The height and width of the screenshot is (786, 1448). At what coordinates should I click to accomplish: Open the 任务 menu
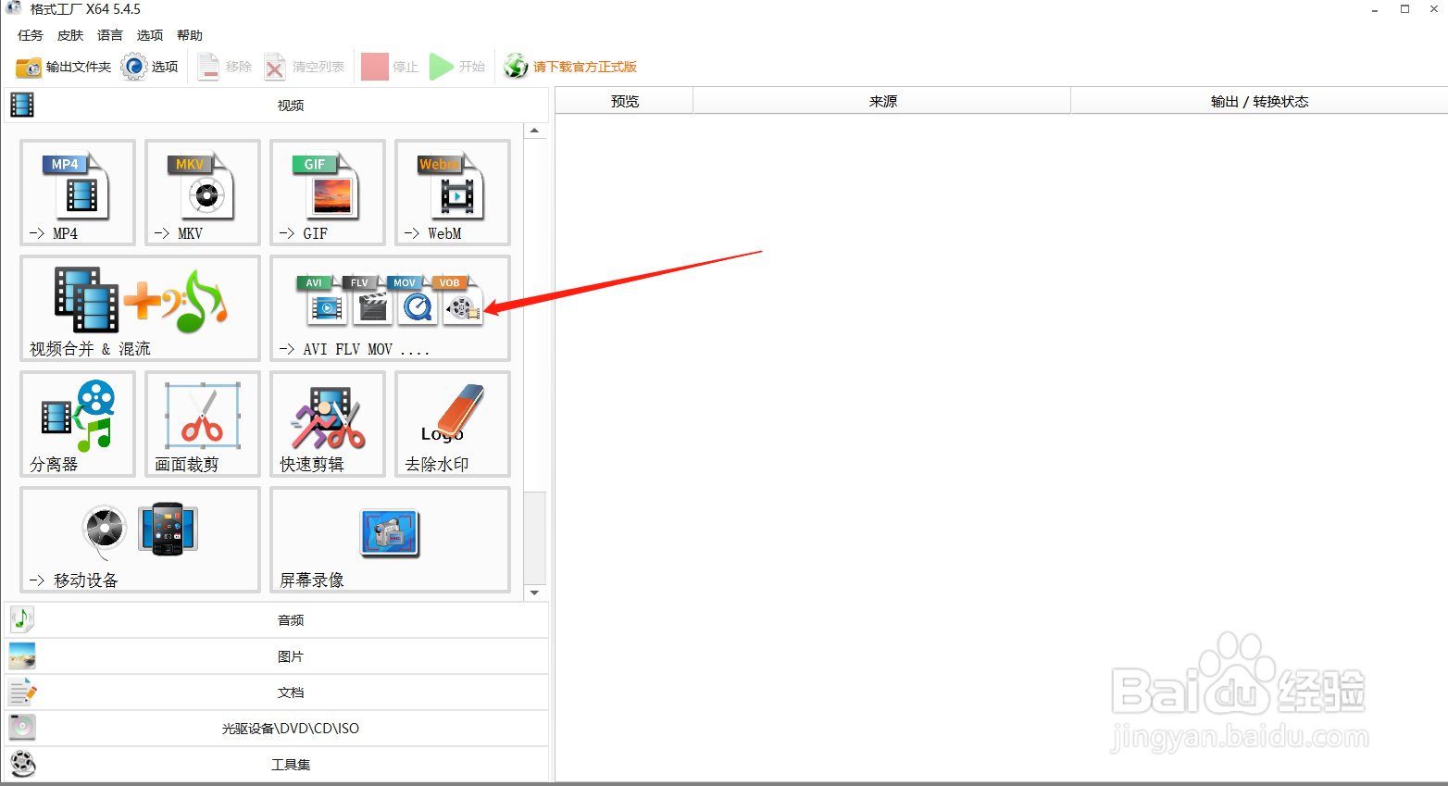[x=31, y=35]
